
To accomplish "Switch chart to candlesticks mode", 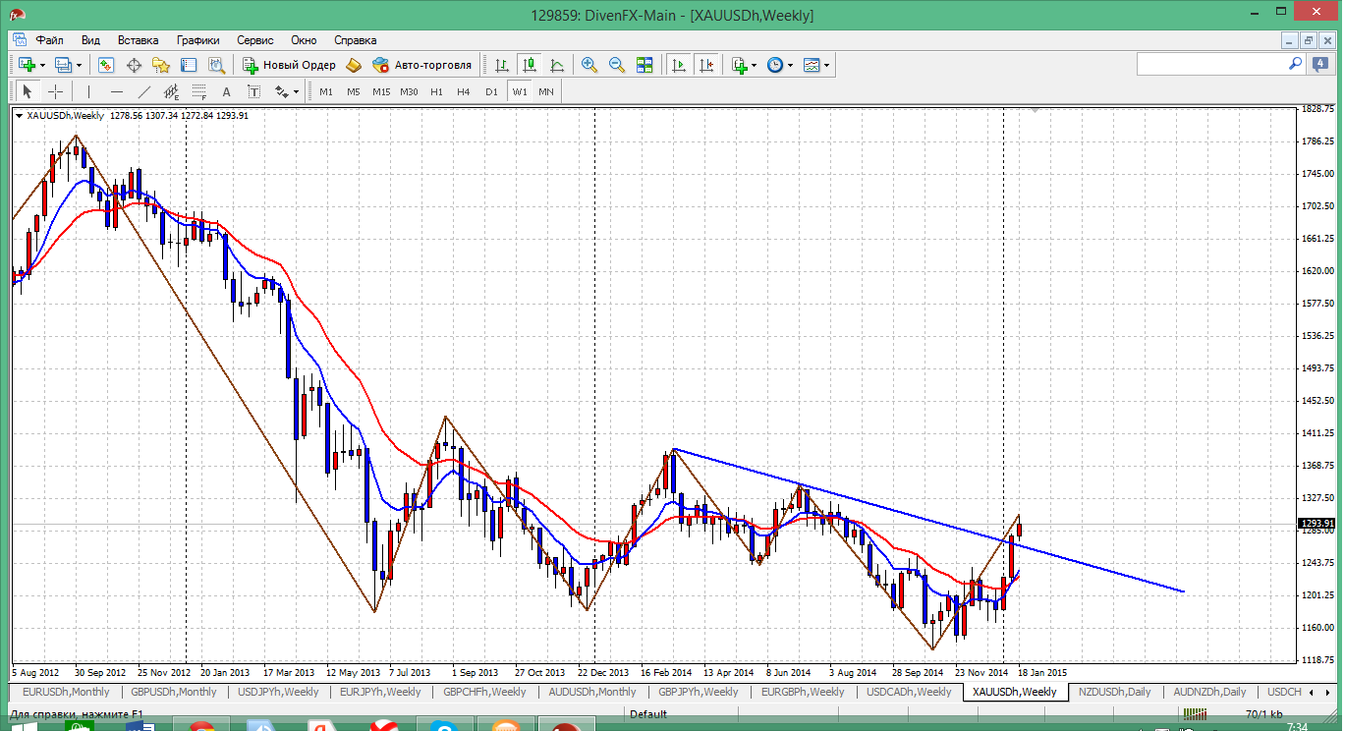I will click(x=530, y=65).
